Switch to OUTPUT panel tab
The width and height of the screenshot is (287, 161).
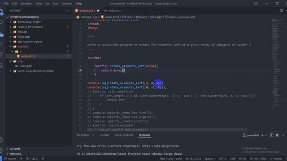point(104,135)
